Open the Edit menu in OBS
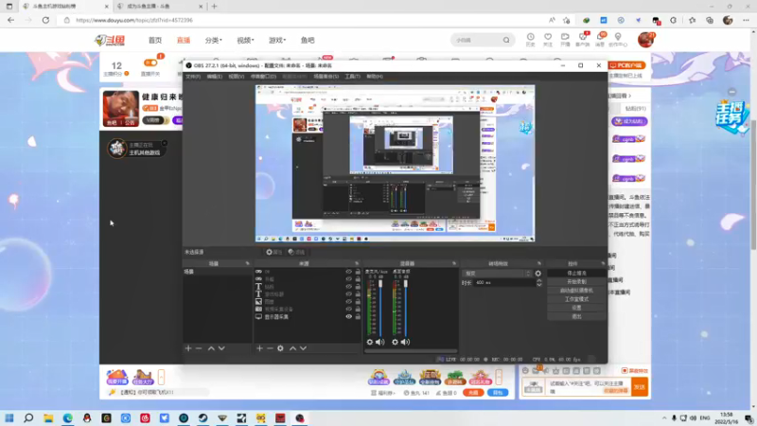 pyautogui.click(x=215, y=77)
